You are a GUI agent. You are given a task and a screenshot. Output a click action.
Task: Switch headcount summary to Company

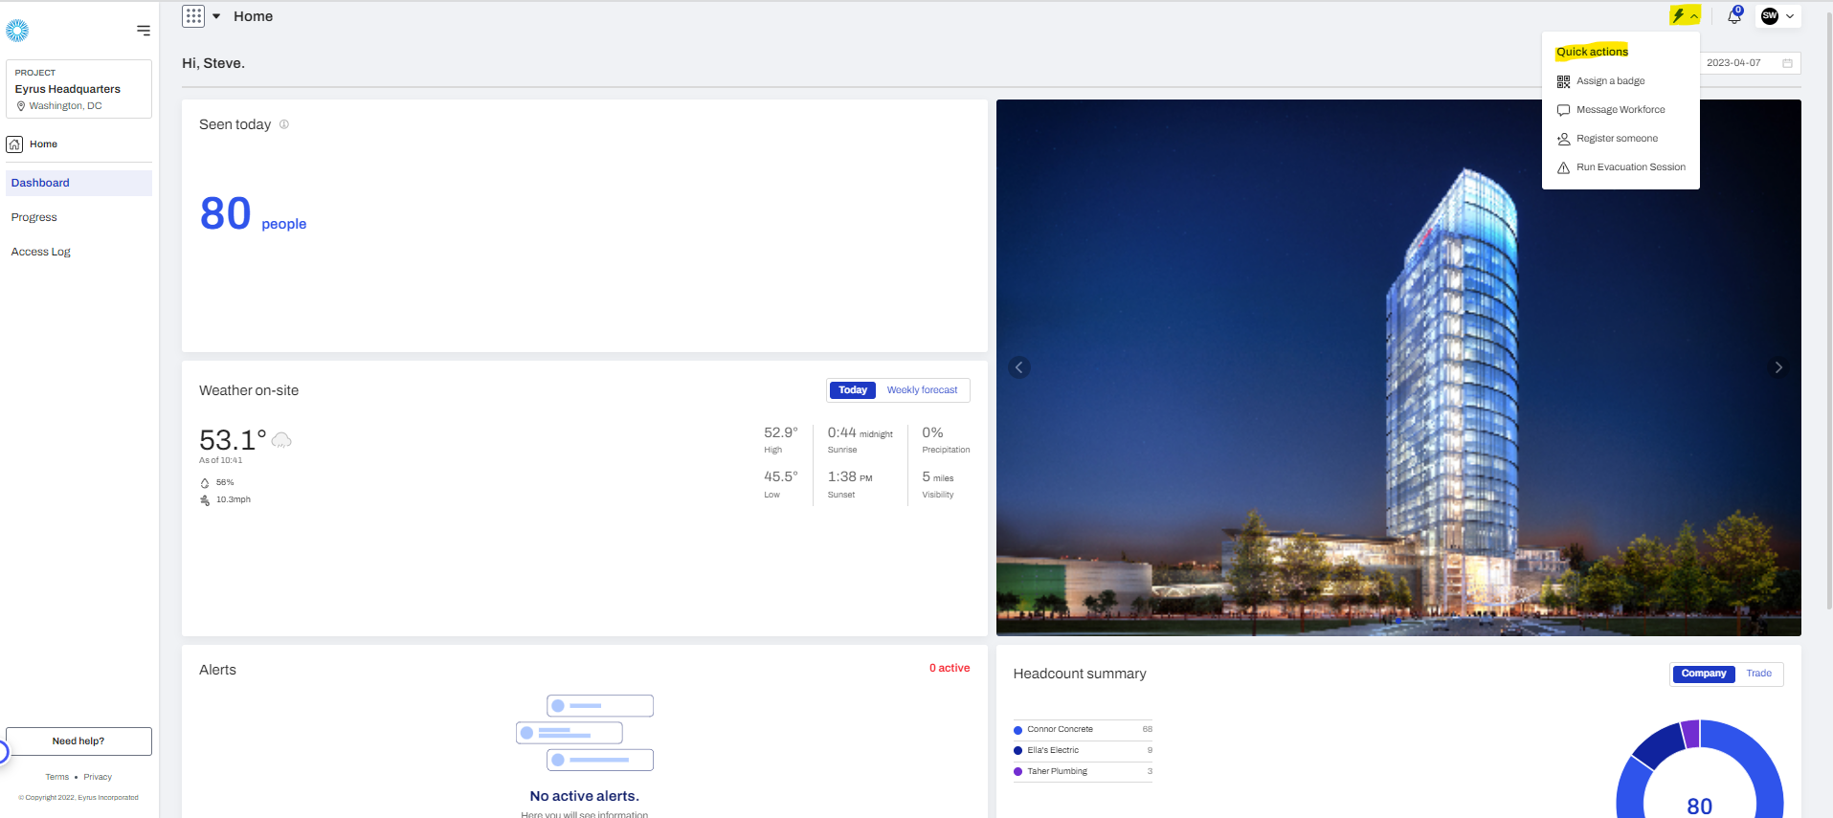1704,674
